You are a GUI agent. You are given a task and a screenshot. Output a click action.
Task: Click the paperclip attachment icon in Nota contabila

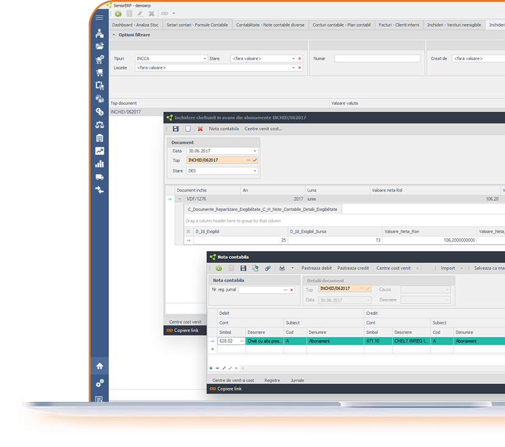(268, 268)
